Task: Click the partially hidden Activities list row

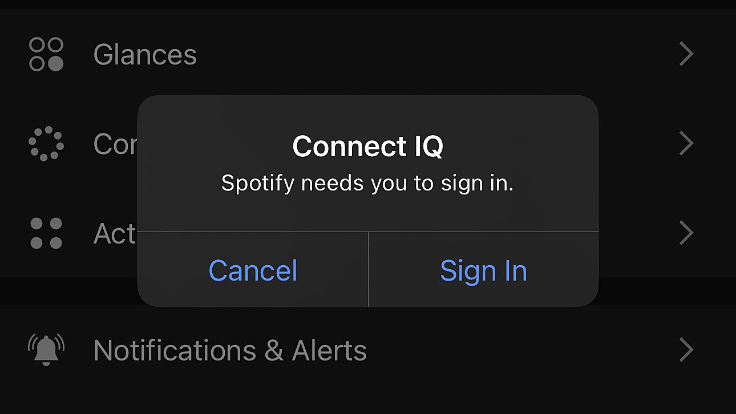Action: coord(114,233)
